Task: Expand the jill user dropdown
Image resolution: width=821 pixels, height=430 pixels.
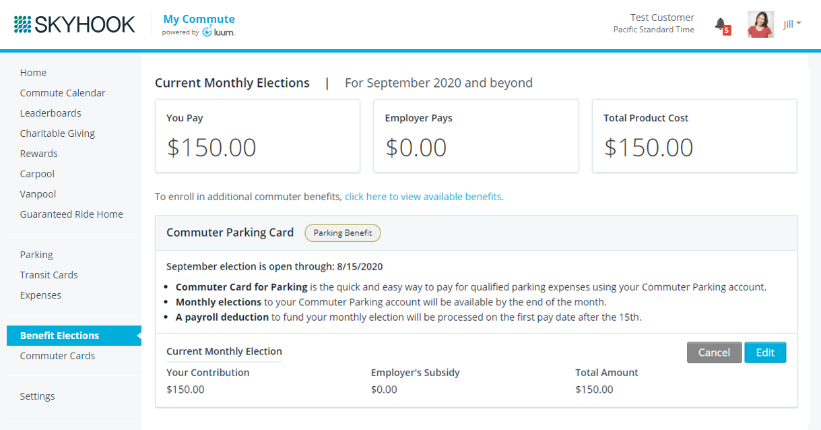Action: 792,24
